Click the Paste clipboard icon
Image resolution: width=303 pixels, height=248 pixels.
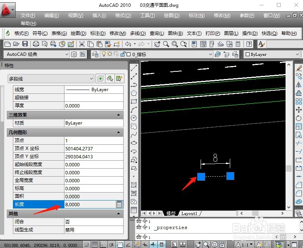[99, 44]
